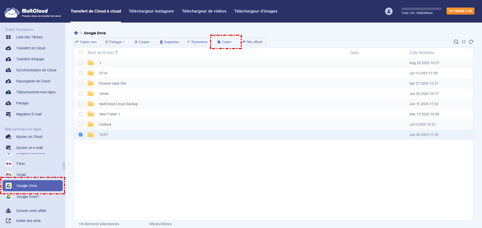Check the box for Outlook folder
The height and width of the screenshot is (228, 482).
click(x=81, y=124)
